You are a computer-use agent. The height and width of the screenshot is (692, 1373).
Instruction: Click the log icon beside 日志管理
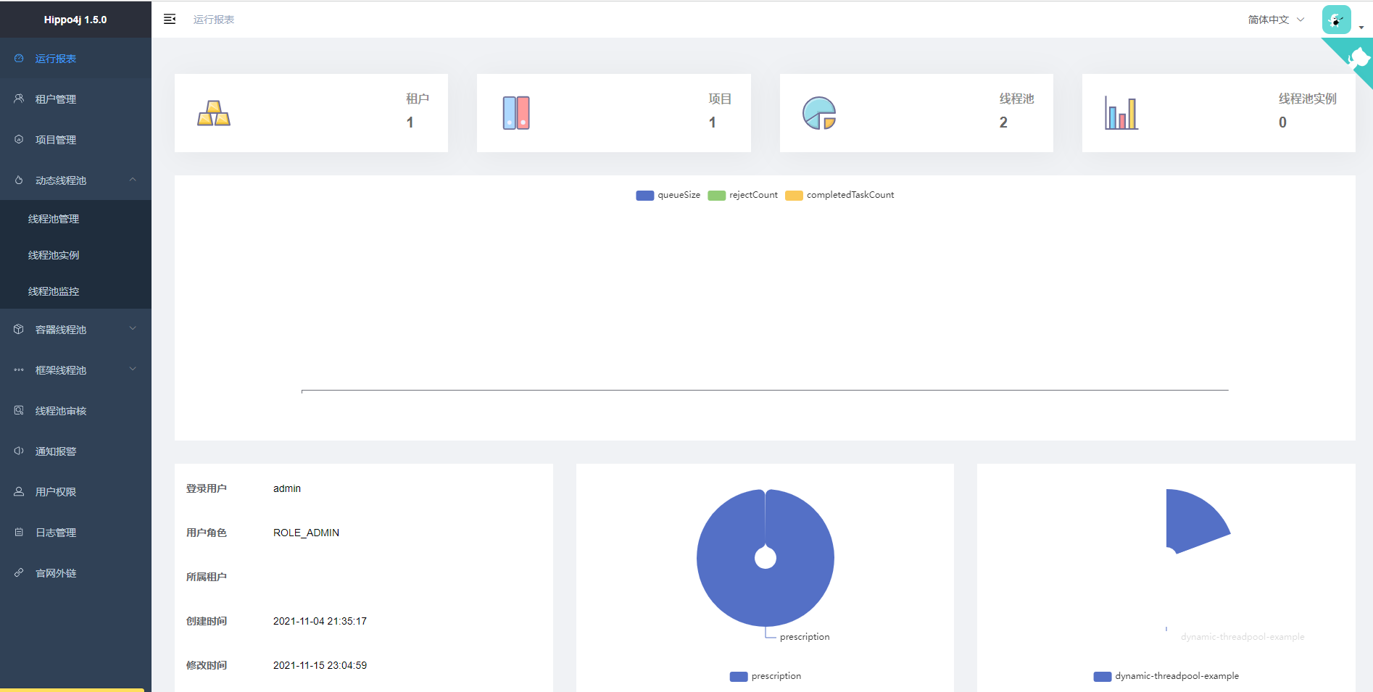click(19, 532)
